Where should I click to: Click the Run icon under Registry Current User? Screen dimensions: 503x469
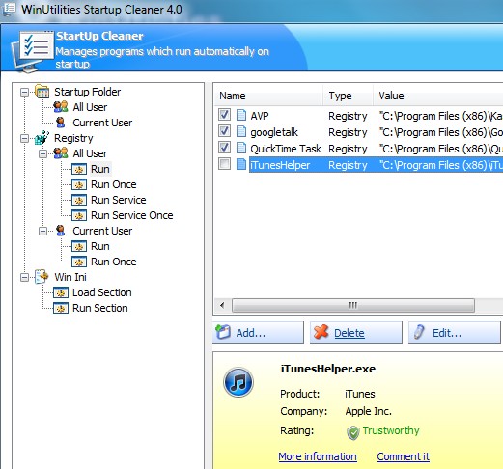point(79,246)
